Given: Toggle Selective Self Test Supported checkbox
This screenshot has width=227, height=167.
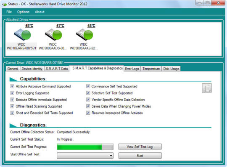Looking at the screenshot, I should (88, 93).
